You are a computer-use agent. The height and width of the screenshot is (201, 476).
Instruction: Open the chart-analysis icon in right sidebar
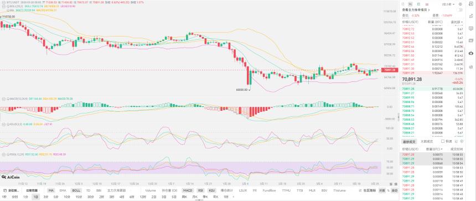471,17
